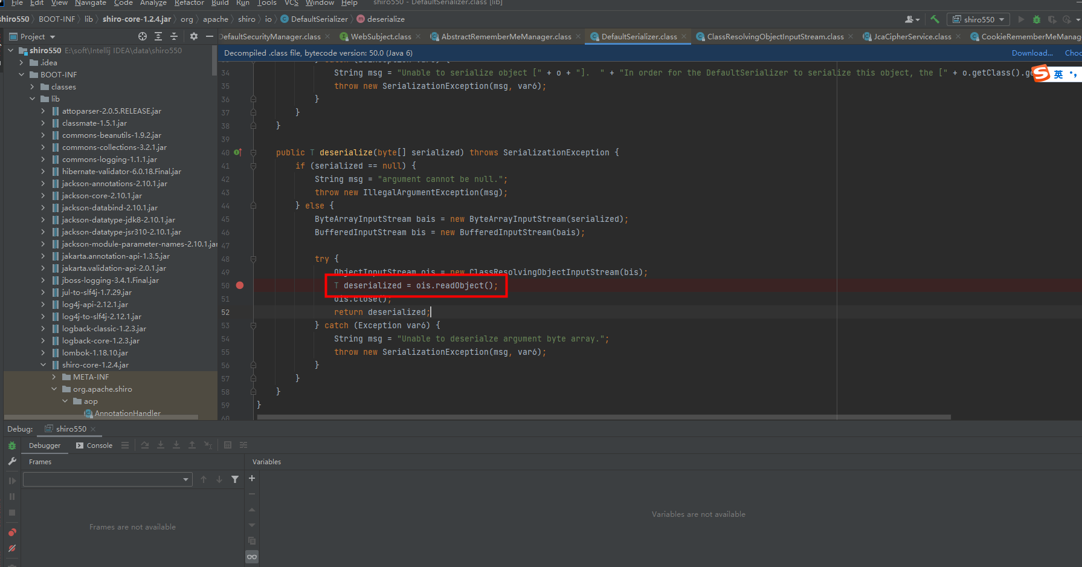
Task: Close the DefaultSerializer.class tab
Action: 684,37
